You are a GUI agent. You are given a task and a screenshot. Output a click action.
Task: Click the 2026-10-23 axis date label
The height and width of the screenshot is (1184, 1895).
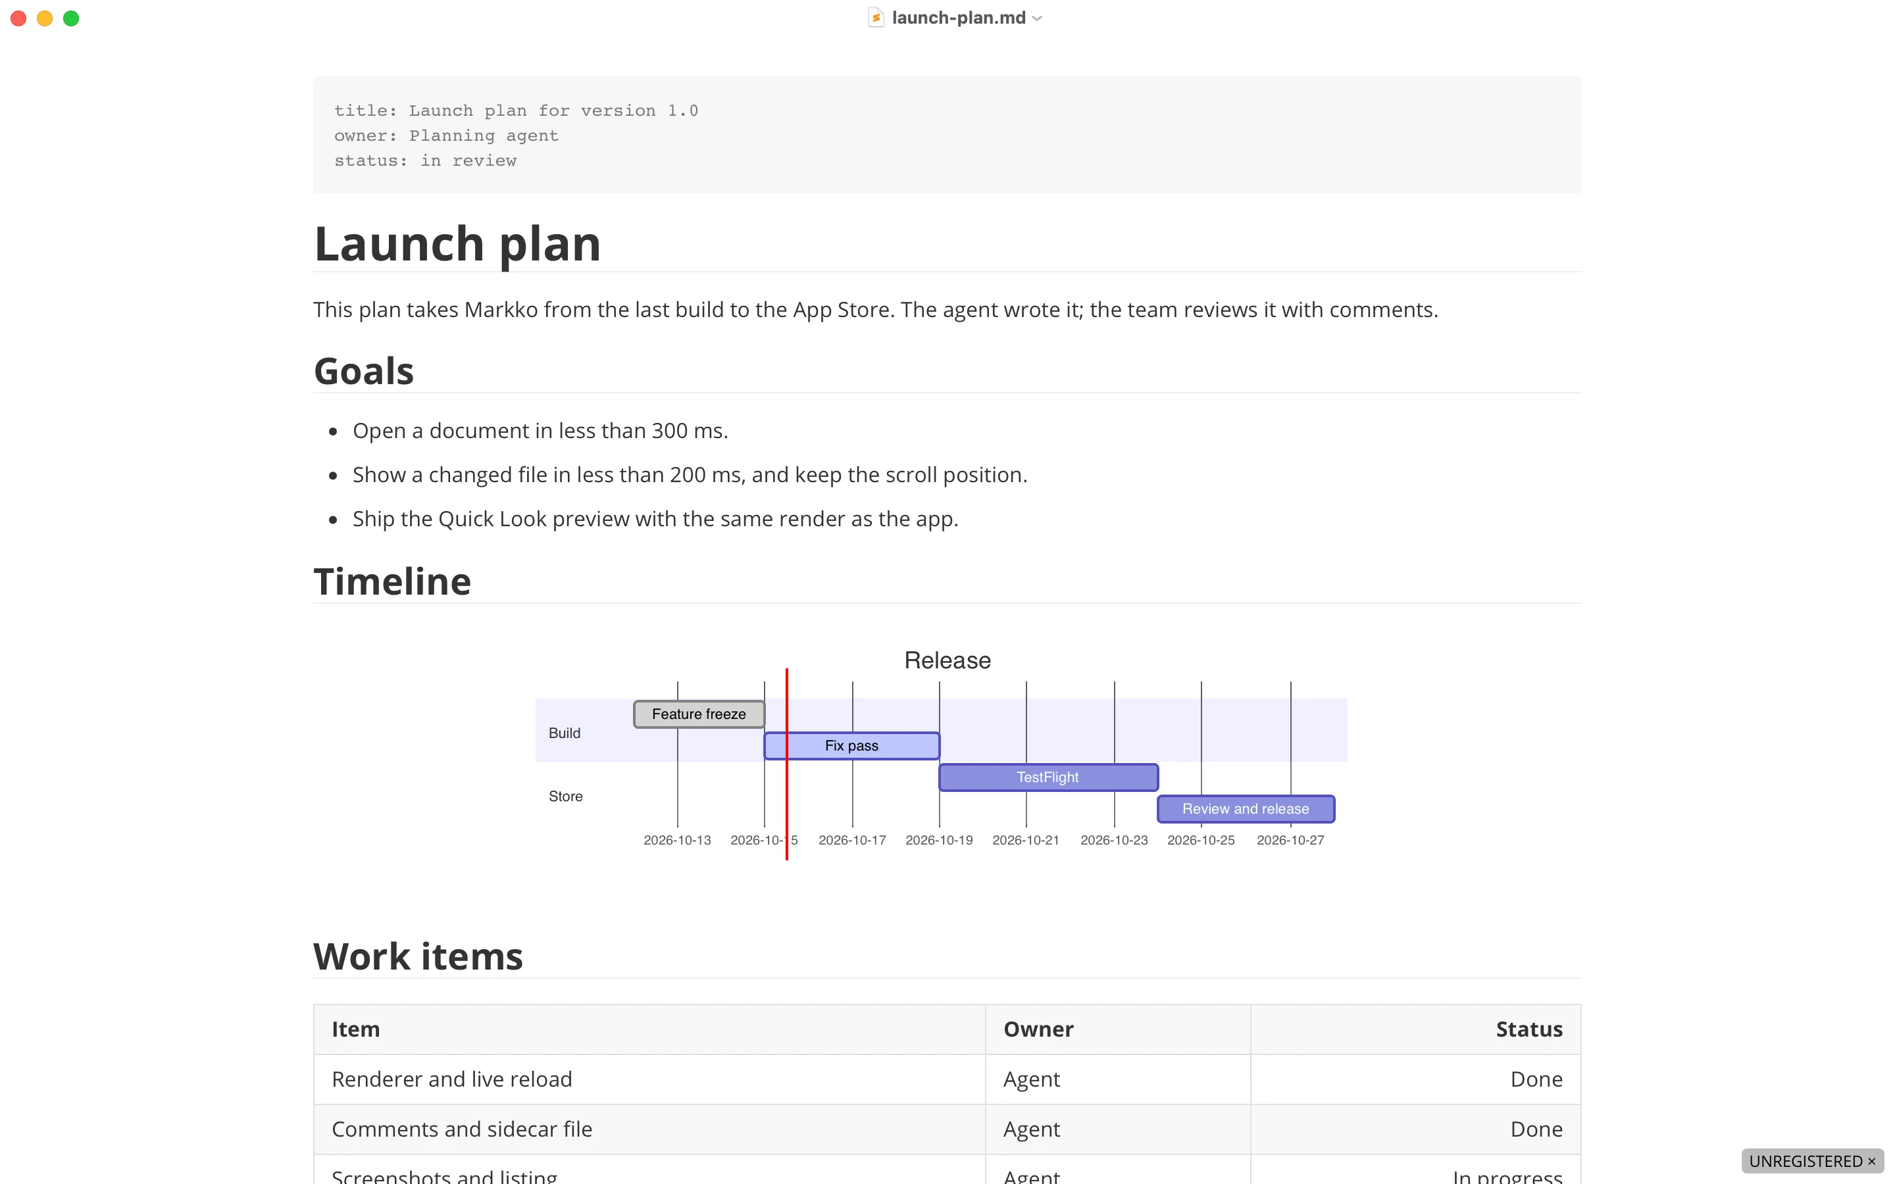click(x=1113, y=839)
